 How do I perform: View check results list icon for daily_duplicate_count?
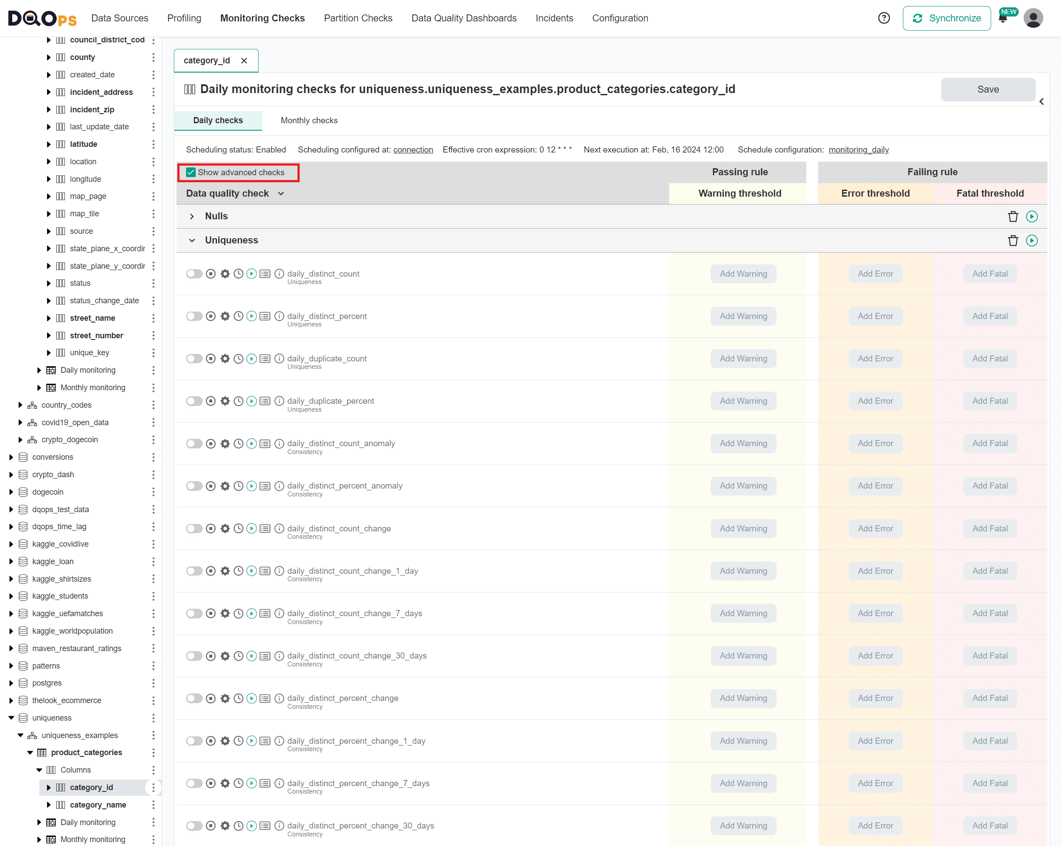[265, 358]
